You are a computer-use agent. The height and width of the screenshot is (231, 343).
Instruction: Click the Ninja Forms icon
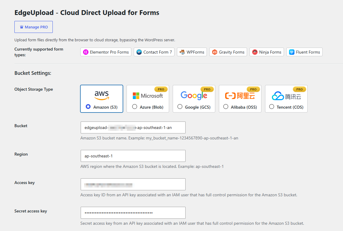(x=255, y=52)
